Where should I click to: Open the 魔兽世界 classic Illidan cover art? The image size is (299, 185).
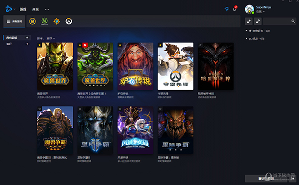95,66
